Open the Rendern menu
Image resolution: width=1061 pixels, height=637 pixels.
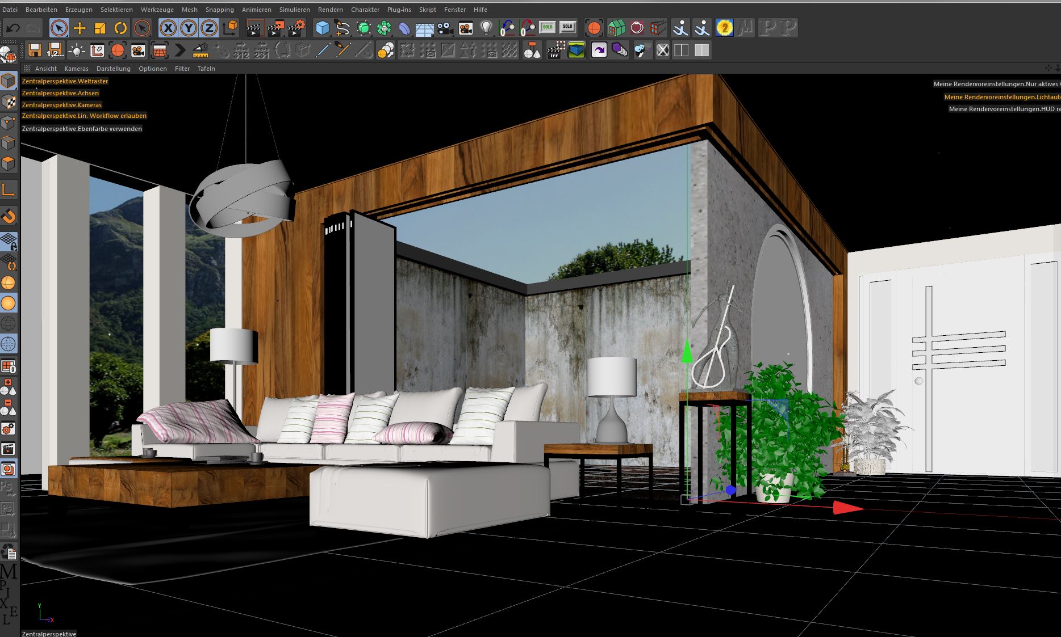[x=330, y=10]
